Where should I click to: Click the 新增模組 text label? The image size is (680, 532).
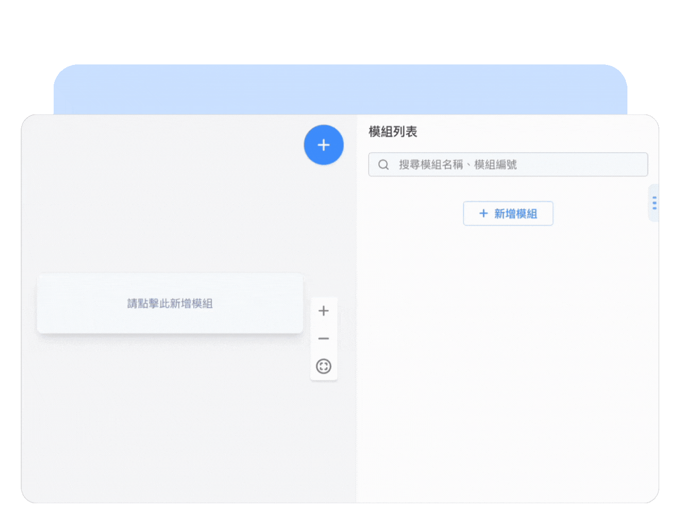click(x=516, y=214)
